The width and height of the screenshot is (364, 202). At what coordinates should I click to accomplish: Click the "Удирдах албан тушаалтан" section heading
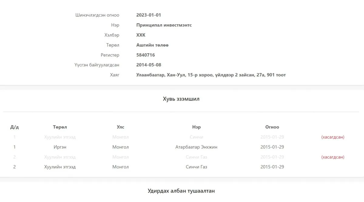181,191
